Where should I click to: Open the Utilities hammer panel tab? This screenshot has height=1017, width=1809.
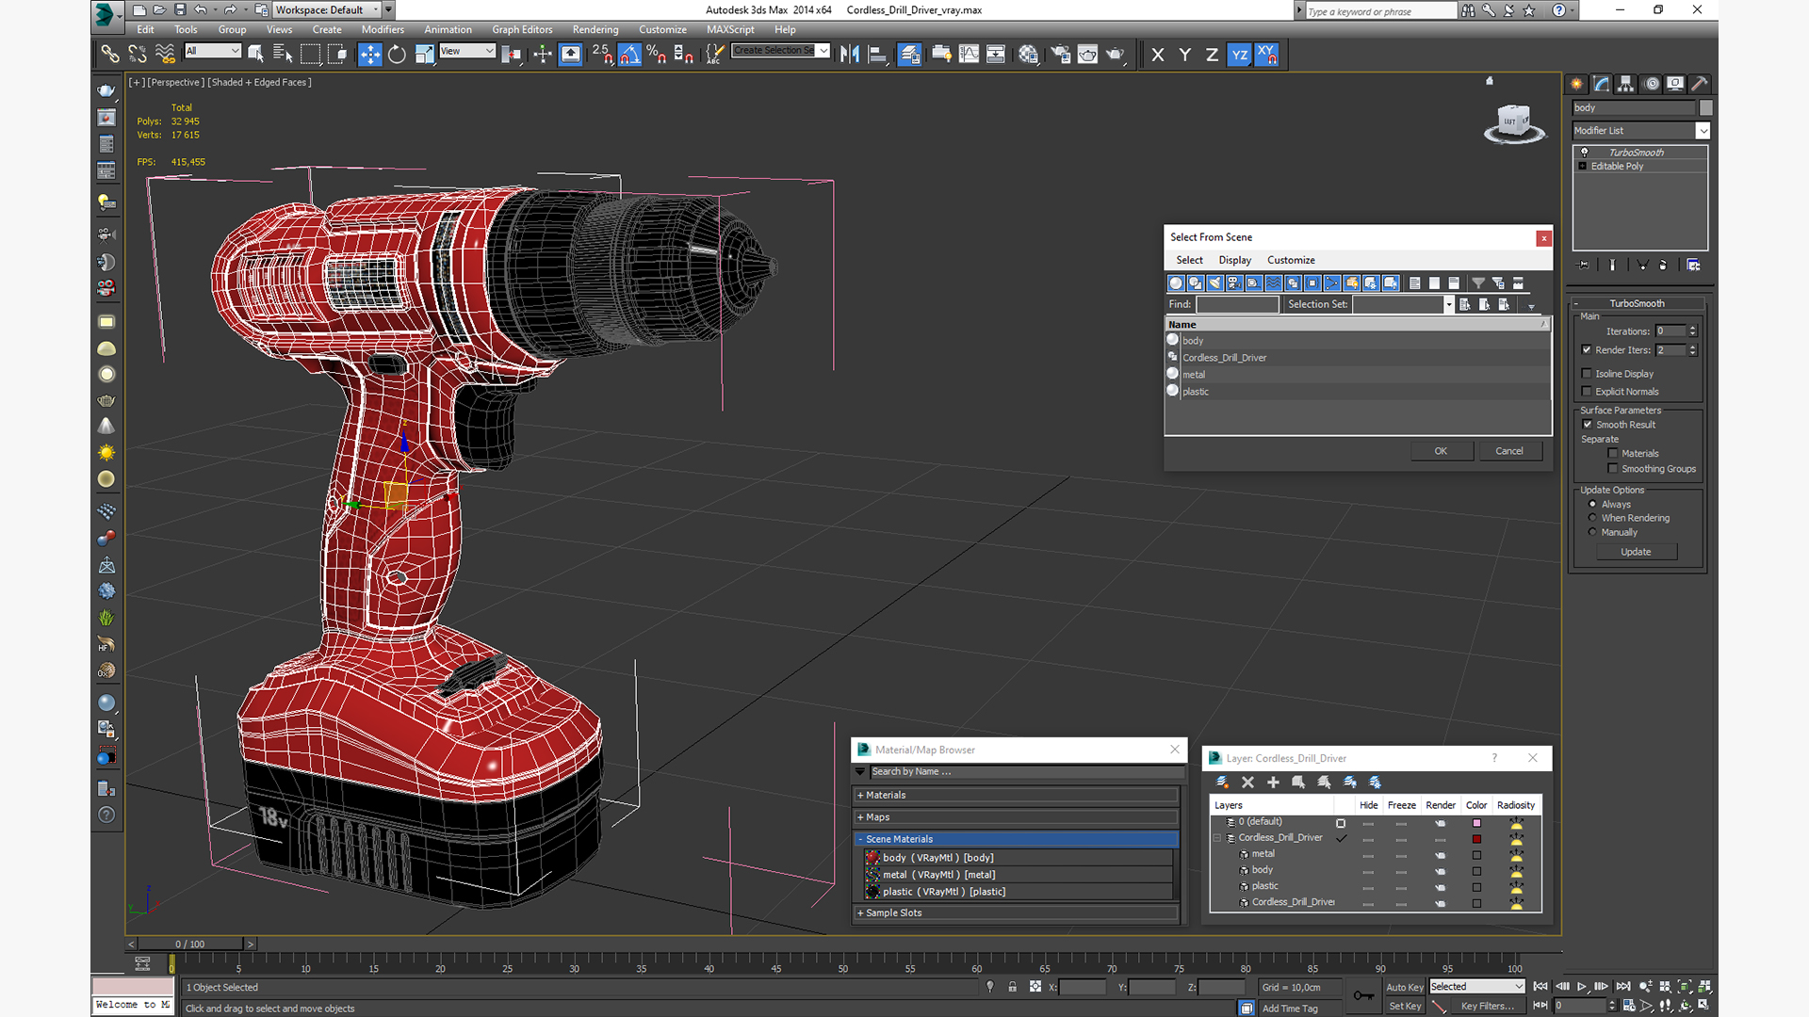click(x=1699, y=84)
